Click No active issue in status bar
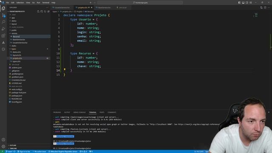Viewport: 272px width, 153px height. click(x=40, y=151)
